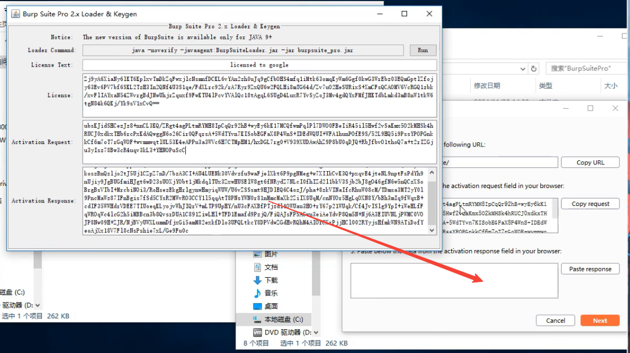
Task: Click the DVD drive icon
Action: 258,332
